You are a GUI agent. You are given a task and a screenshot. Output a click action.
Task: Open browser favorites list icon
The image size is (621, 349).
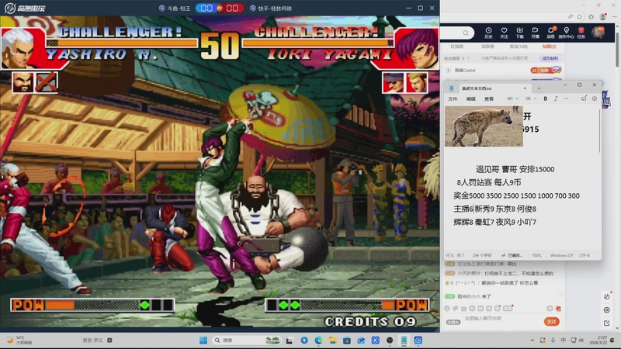tap(592, 16)
